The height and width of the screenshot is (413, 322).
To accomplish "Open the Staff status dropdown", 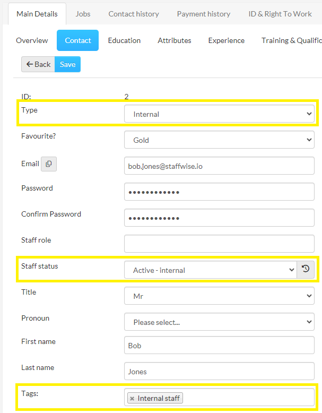I will [211, 270].
